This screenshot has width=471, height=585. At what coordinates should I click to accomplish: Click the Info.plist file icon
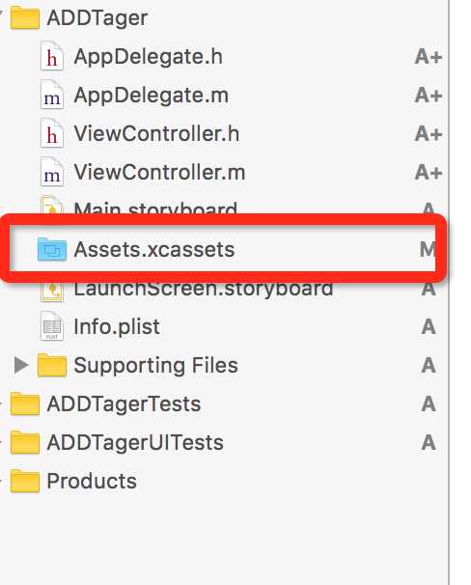(52, 326)
